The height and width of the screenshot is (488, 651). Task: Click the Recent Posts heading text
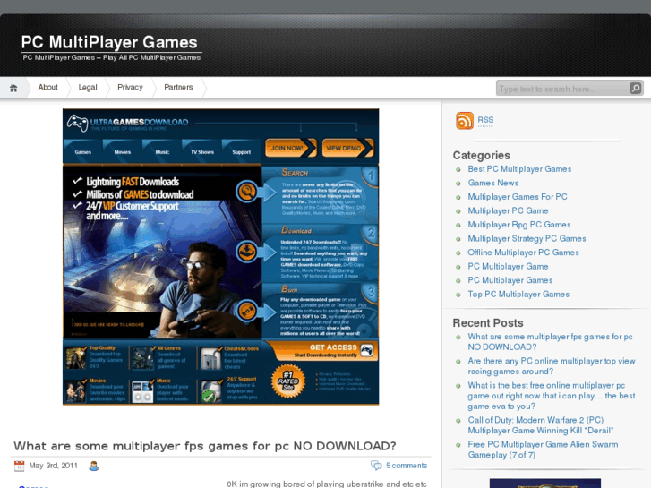(x=488, y=323)
